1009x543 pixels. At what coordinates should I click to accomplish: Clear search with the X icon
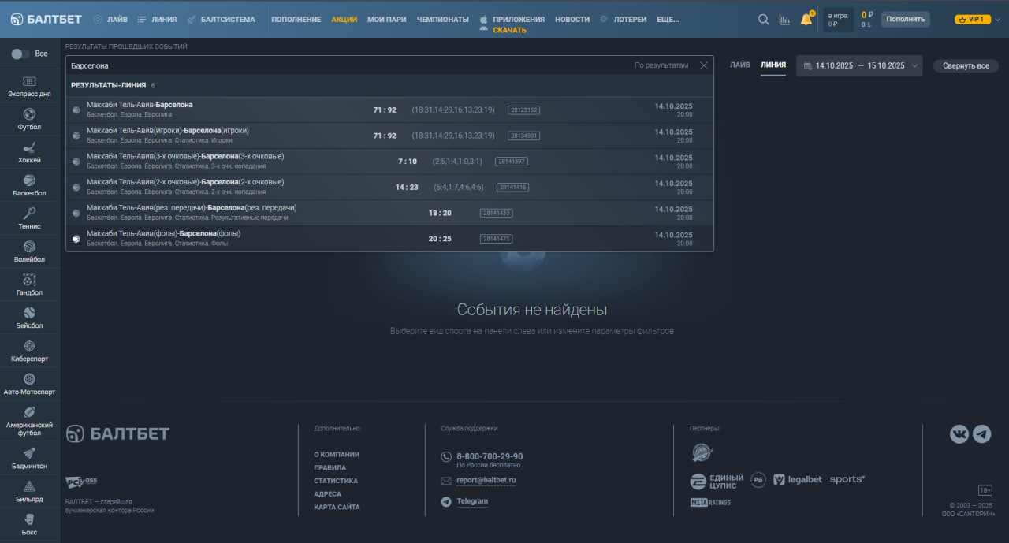pos(704,65)
